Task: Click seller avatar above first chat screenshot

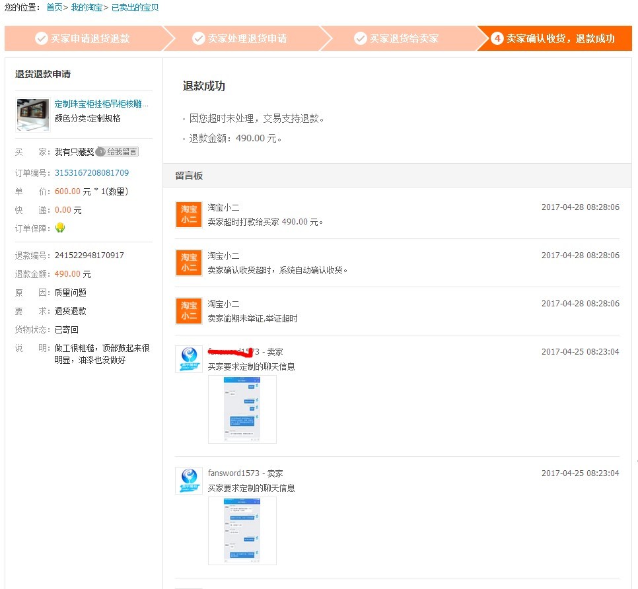Action: point(189,359)
